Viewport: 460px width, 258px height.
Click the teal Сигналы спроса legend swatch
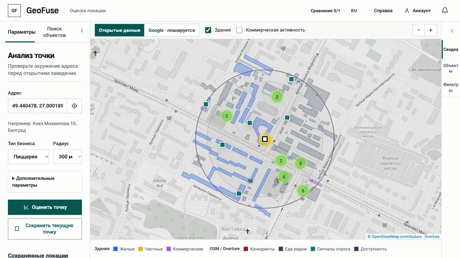pos(313,249)
